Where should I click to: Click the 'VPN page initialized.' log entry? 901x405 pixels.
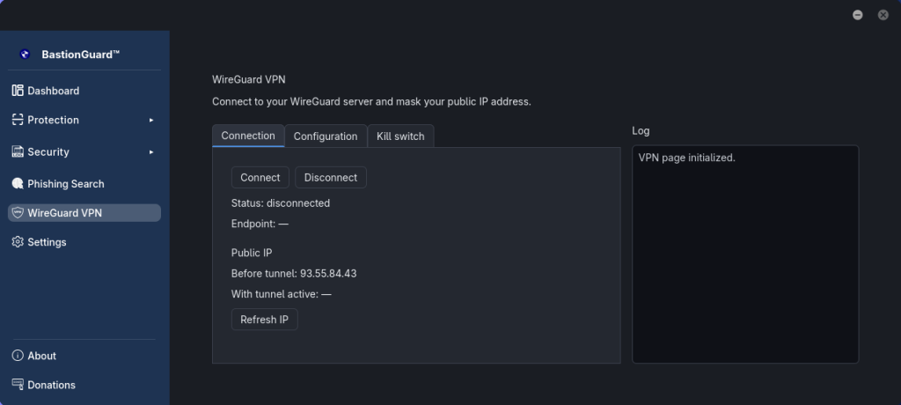pos(686,158)
